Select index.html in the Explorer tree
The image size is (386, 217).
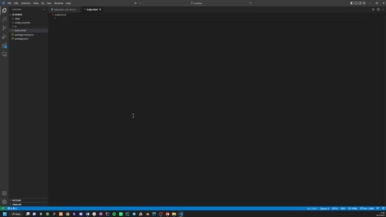(x=28, y=31)
